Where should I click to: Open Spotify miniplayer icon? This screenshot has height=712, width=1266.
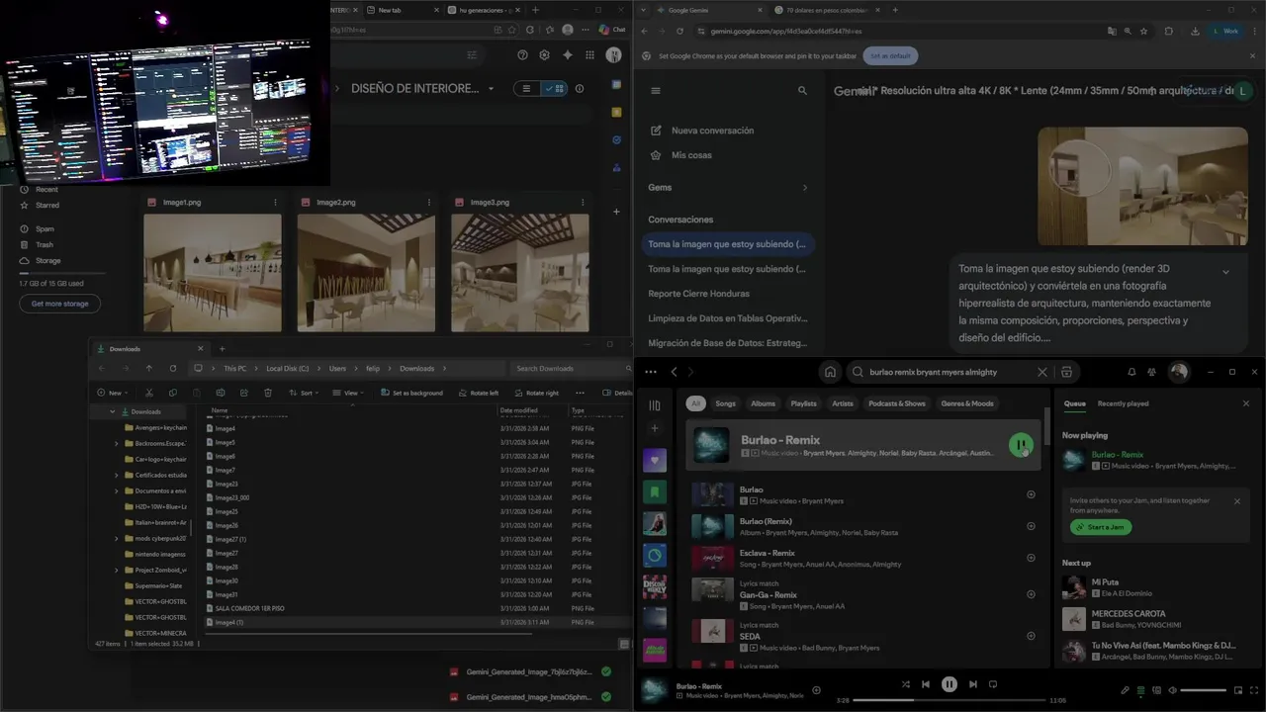click(1238, 690)
